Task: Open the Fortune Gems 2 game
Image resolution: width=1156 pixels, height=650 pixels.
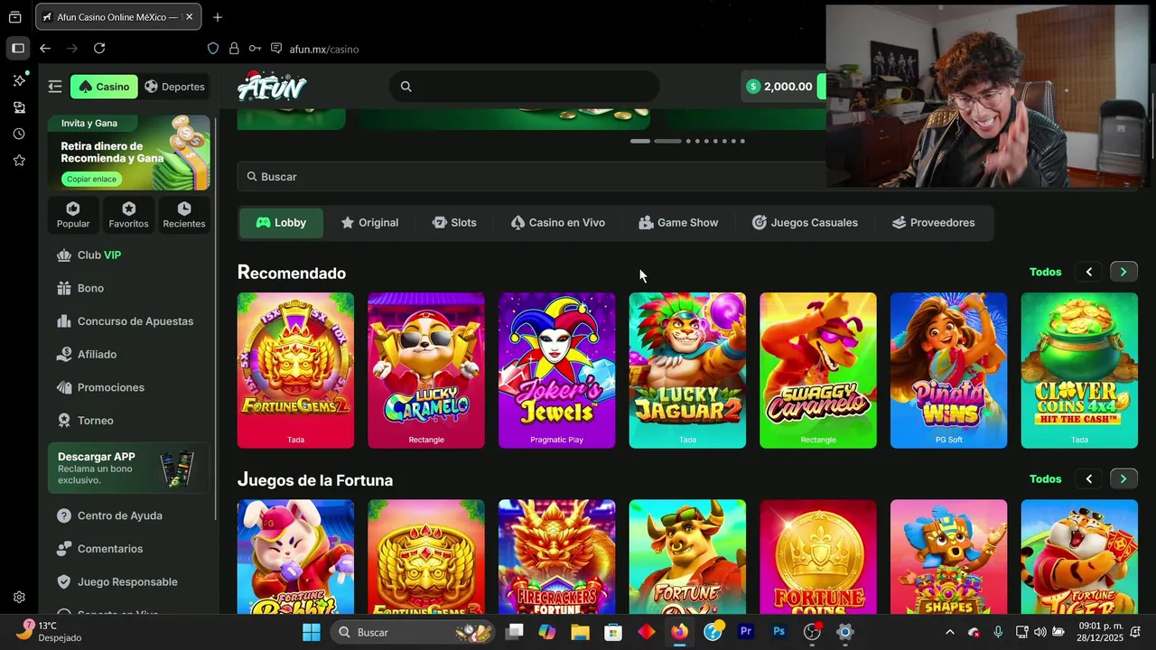Action: (x=295, y=370)
